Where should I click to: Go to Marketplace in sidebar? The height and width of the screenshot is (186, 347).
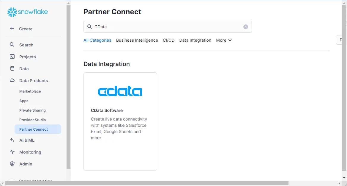coord(30,91)
